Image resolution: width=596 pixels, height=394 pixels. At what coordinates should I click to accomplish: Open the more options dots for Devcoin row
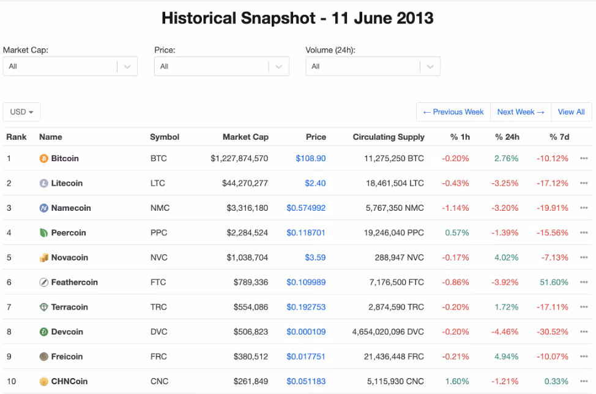tap(584, 331)
